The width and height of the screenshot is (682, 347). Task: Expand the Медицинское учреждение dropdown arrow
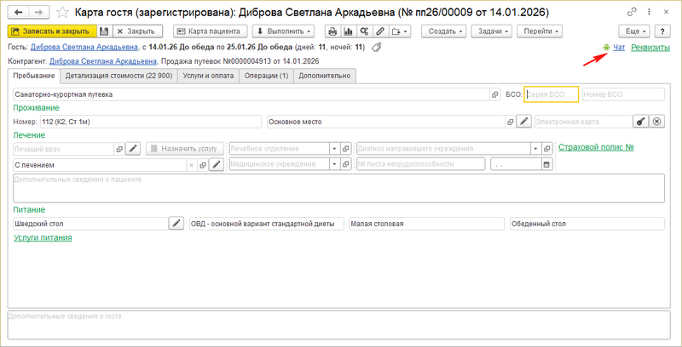pyautogui.click(x=334, y=164)
